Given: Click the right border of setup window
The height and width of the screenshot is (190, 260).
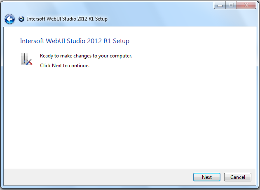Looking at the screenshot, I should [x=258, y=103].
